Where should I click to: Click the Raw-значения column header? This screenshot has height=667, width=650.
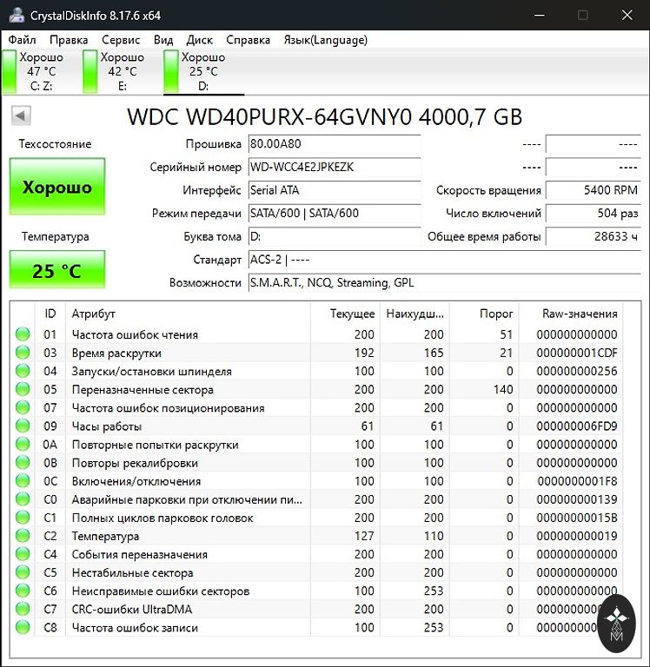(579, 314)
